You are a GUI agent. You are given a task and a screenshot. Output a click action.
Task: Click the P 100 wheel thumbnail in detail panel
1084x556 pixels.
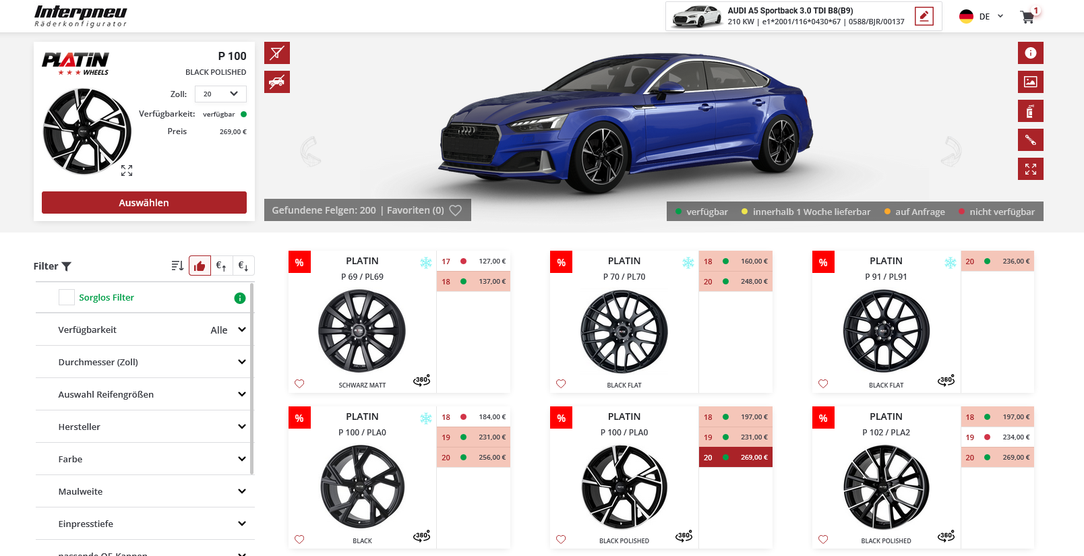coord(87,131)
